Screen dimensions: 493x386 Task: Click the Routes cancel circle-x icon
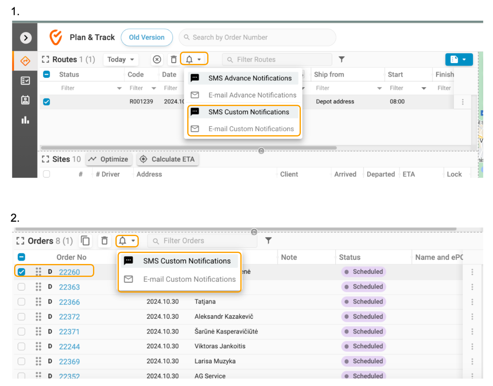tap(157, 59)
